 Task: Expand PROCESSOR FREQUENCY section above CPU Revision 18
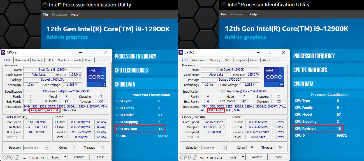click(x=314, y=56)
